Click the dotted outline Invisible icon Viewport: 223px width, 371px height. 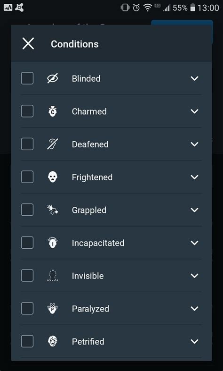click(x=53, y=276)
